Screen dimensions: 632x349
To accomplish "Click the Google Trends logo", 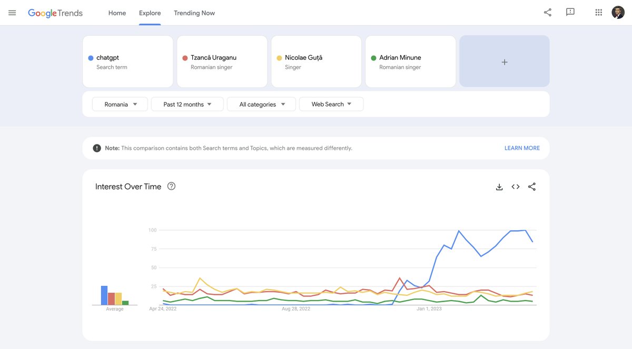I will pyautogui.click(x=55, y=13).
